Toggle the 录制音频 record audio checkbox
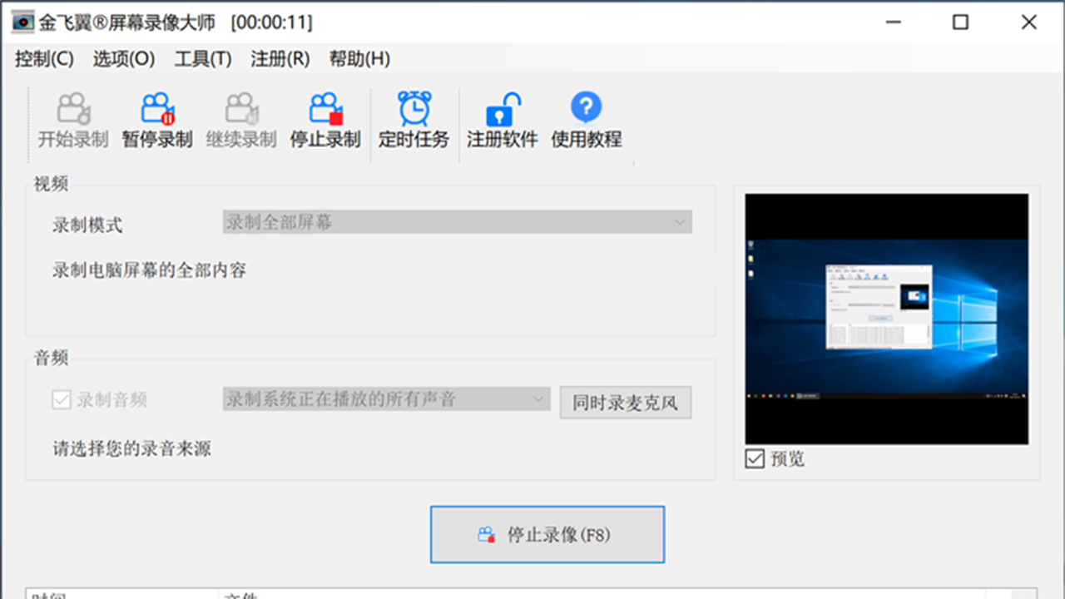The width and height of the screenshot is (1065, 599). click(62, 400)
